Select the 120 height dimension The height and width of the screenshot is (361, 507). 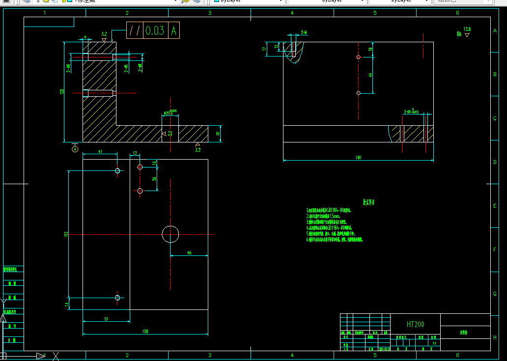coord(62,92)
